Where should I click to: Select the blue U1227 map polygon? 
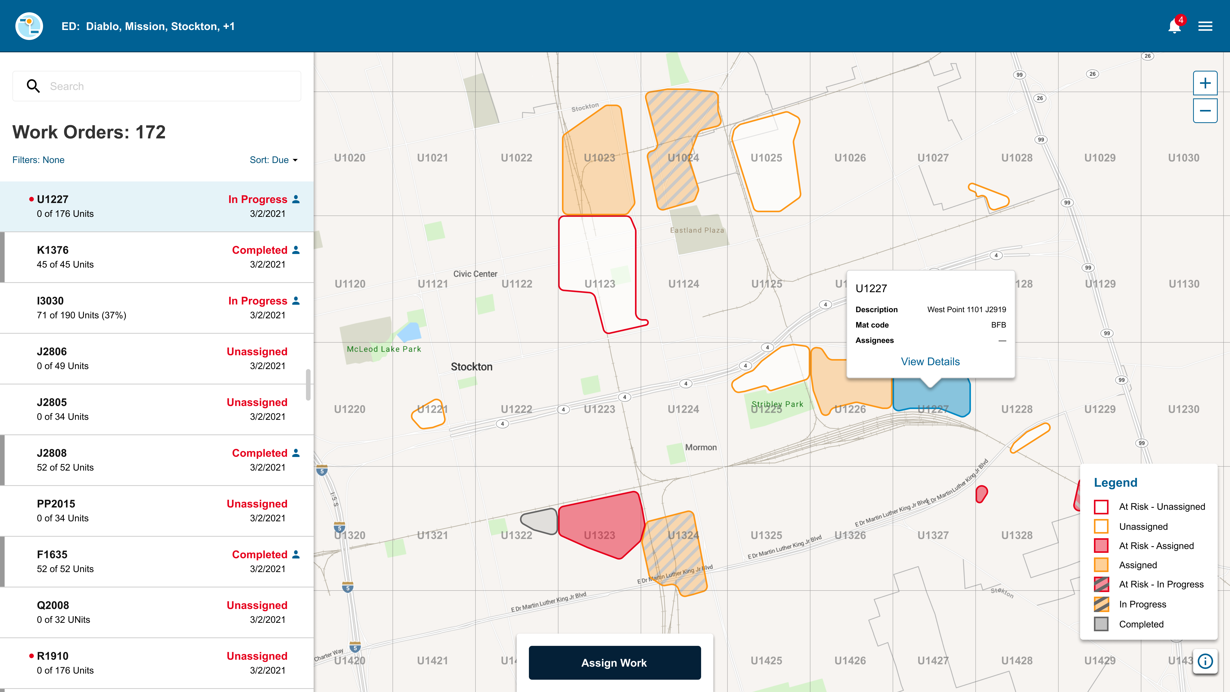(x=931, y=397)
